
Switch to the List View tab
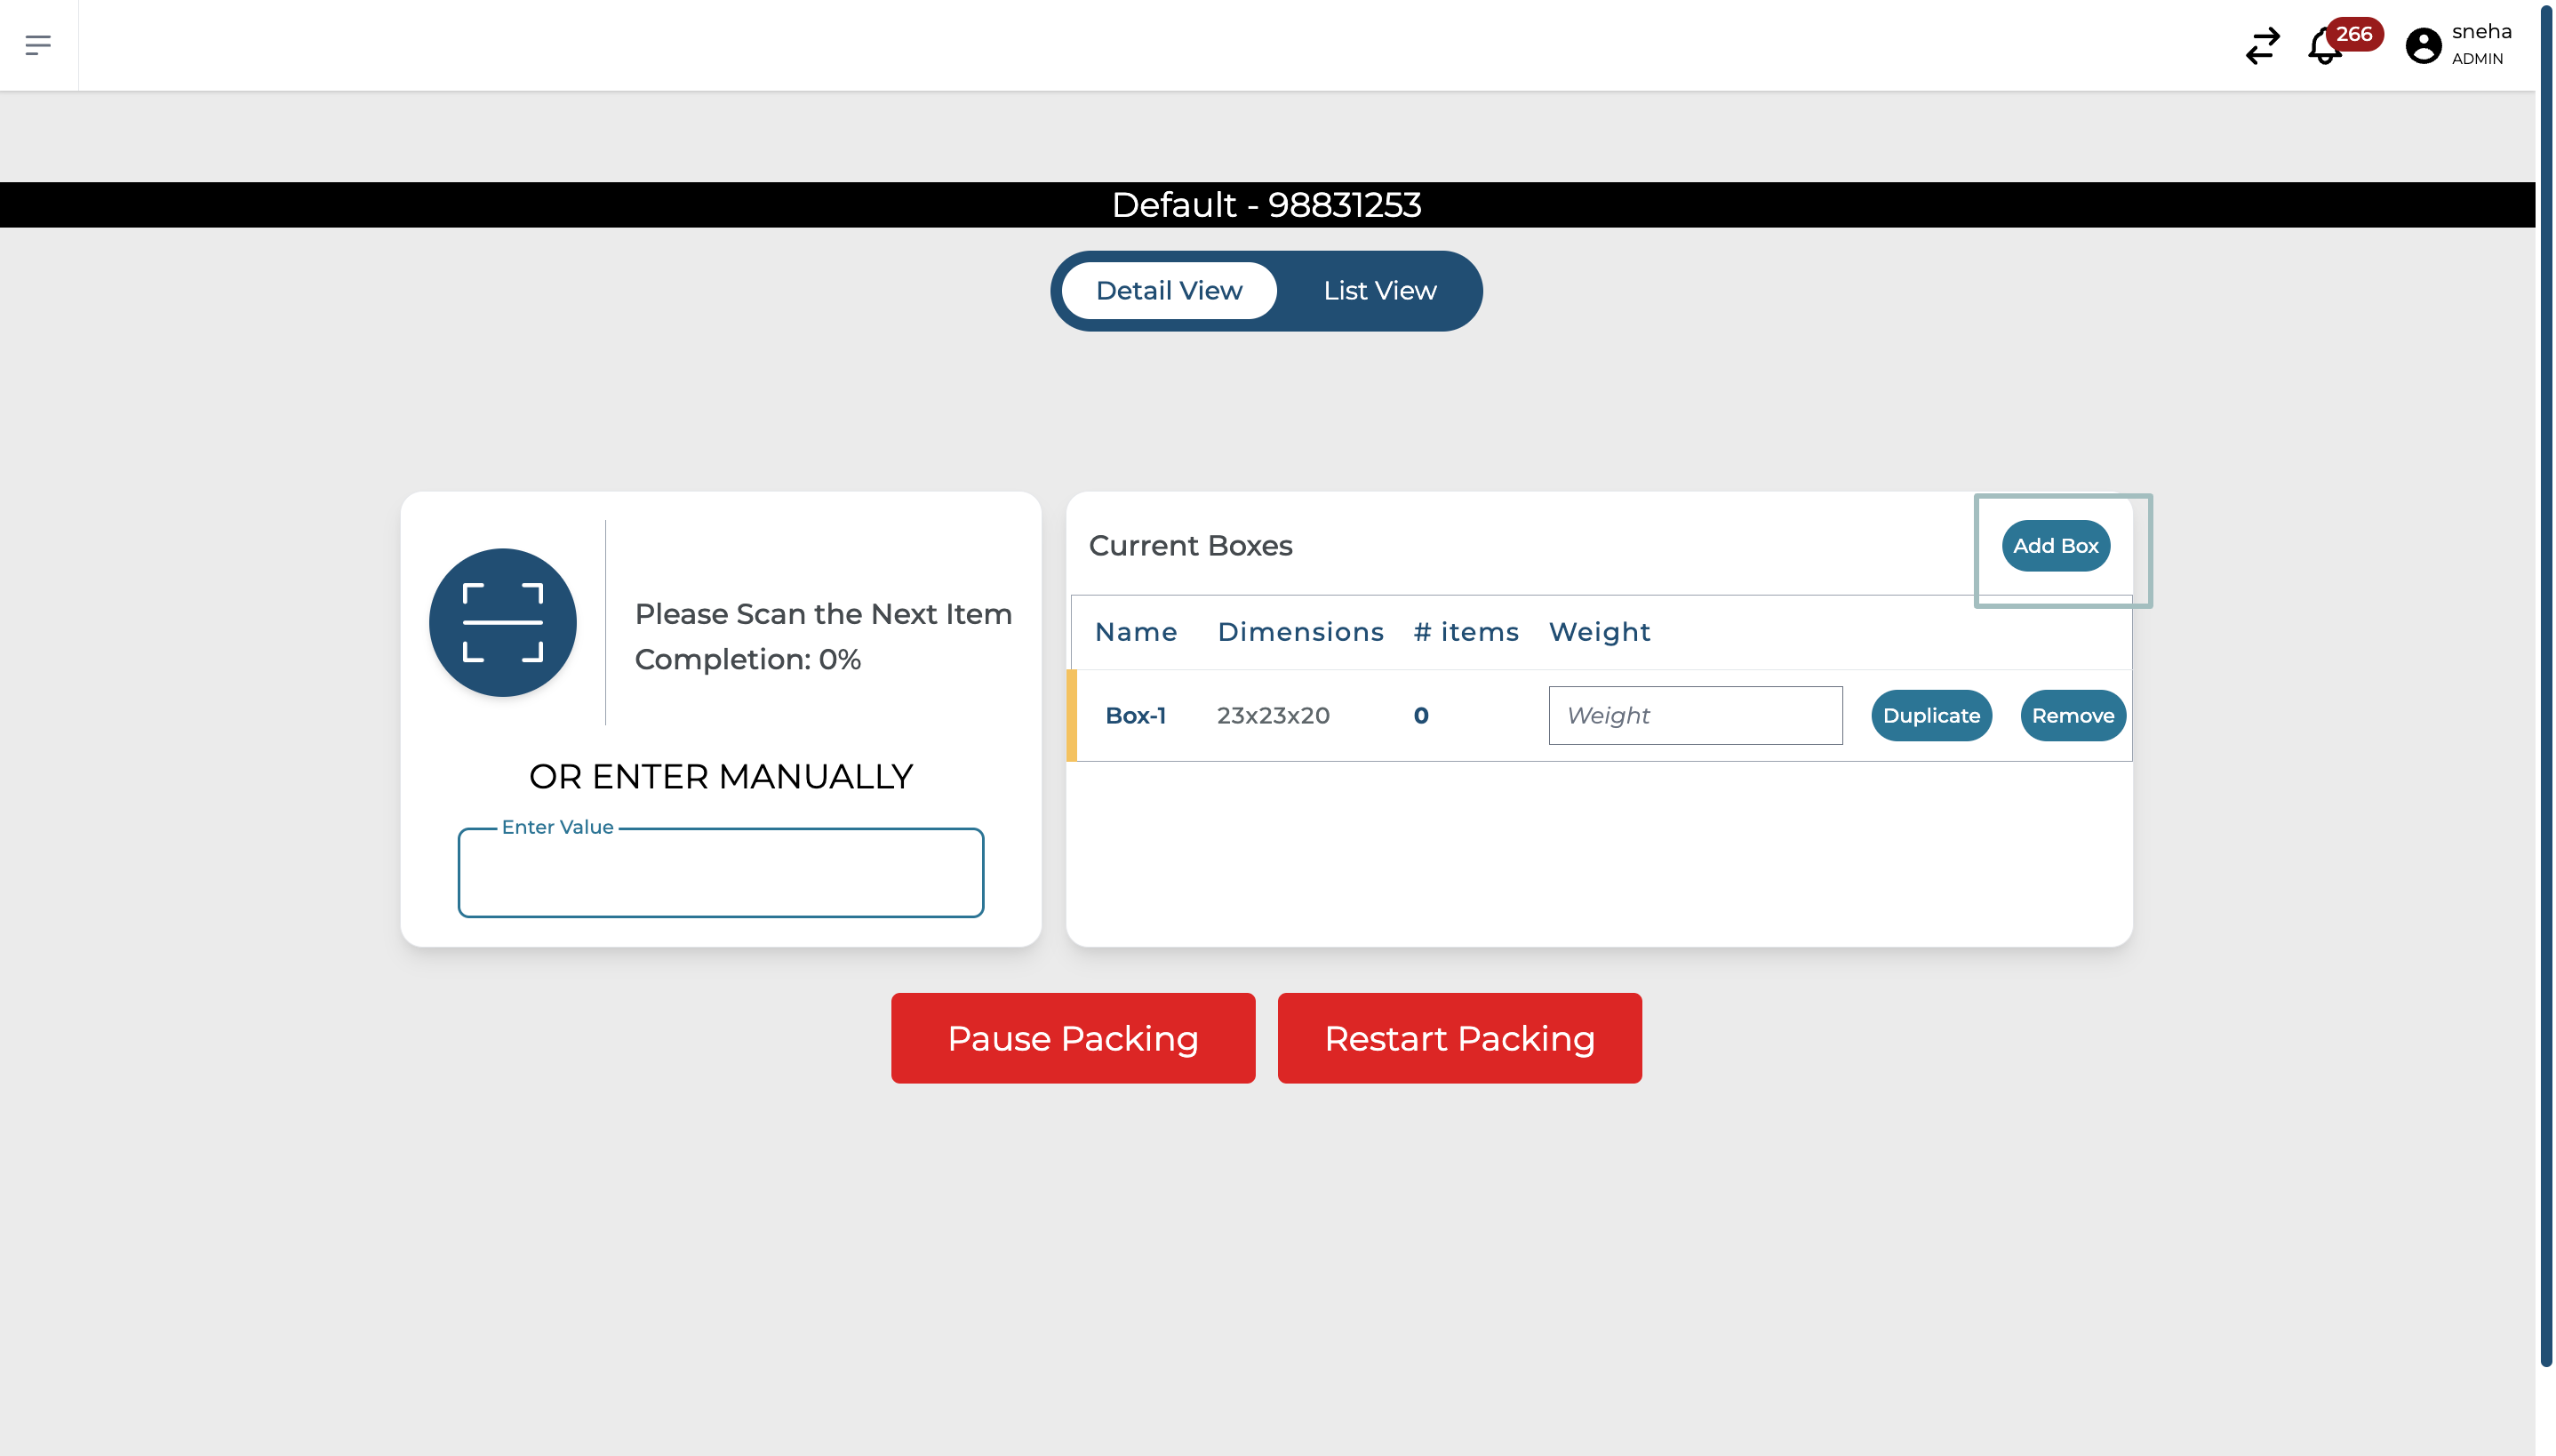point(1379,291)
